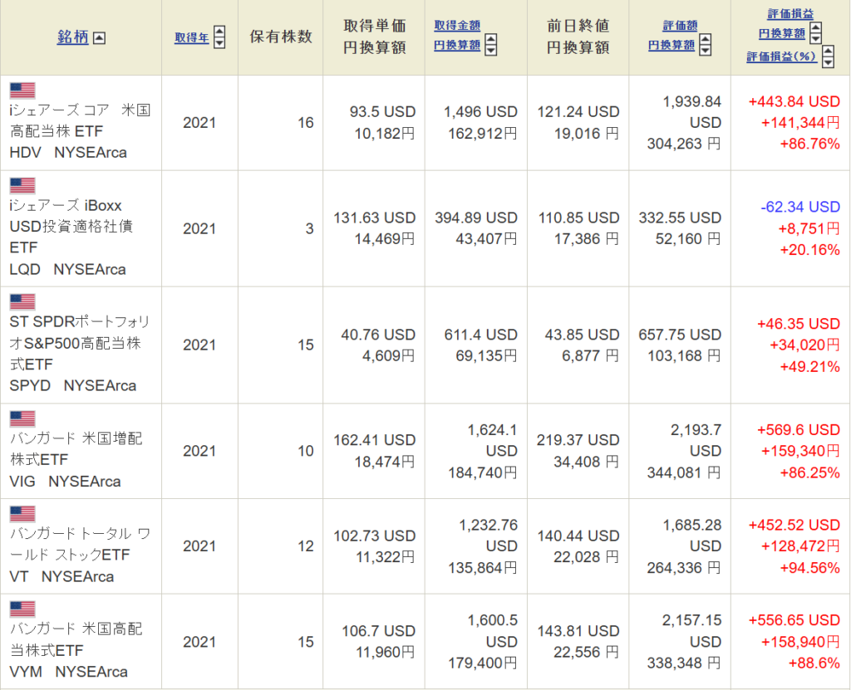Click the US flag icon beside SPYD
The image size is (851, 690).
click(22, 301)
